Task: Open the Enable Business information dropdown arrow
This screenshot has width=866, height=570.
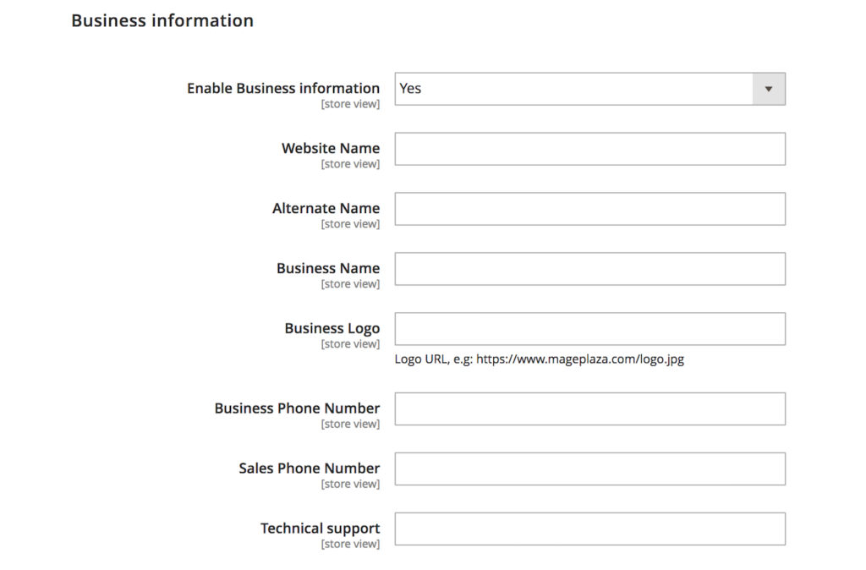Action: (768, 89)
